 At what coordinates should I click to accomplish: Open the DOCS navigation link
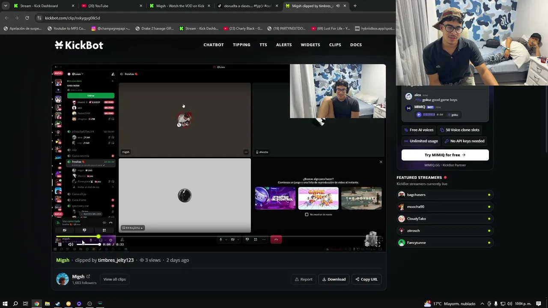[356, 45]
